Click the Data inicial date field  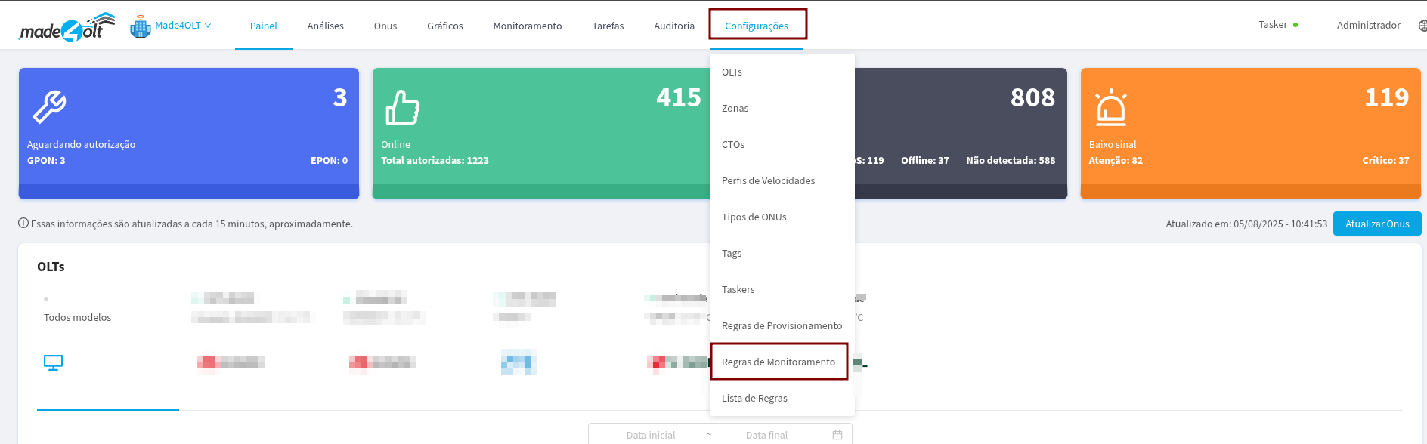pyautogui.click(x=651, y=435)
